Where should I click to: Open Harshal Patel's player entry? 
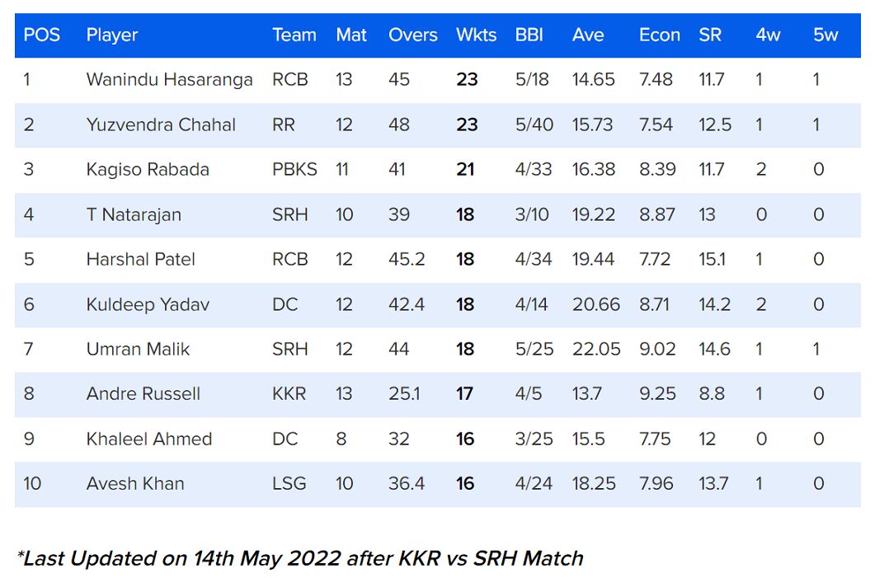point(140,260)
